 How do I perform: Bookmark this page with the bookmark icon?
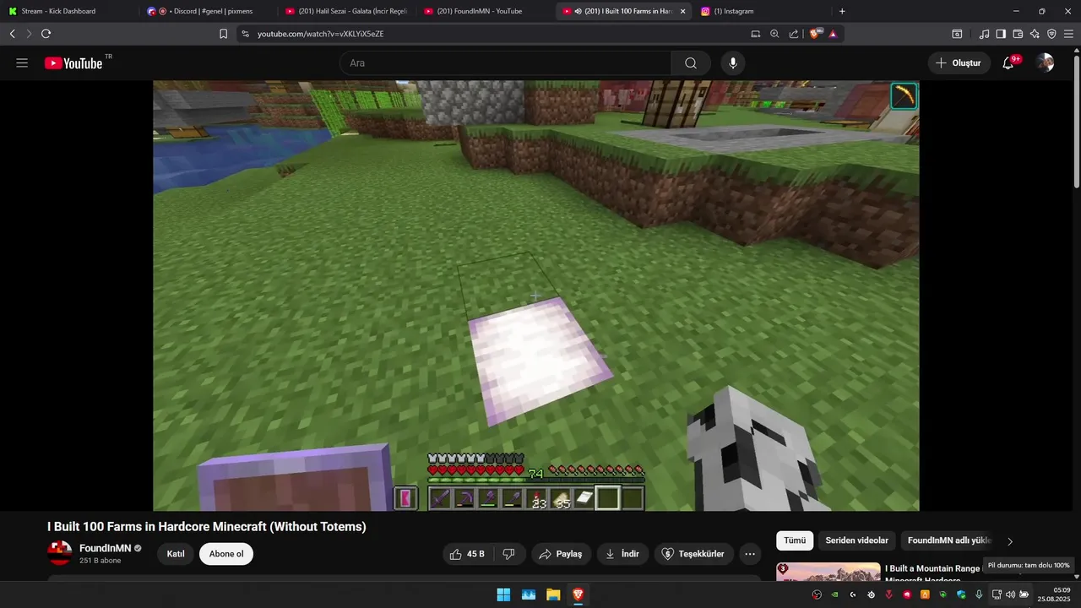click(223, 34)
